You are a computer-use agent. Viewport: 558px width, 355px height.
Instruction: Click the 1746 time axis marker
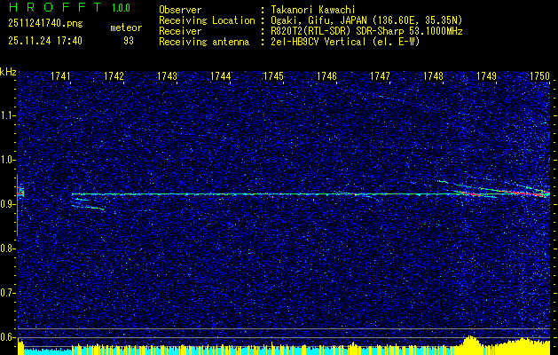point(326,75)
